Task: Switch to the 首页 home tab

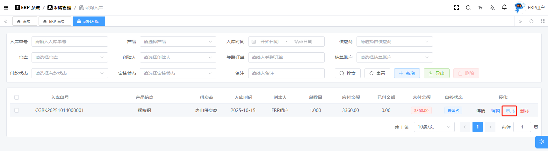Action: tap(25, 21)
